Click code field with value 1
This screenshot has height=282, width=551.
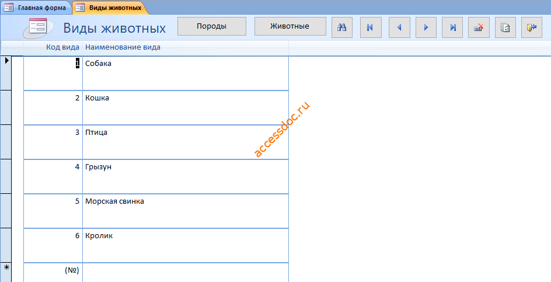[x=53, y=73]
